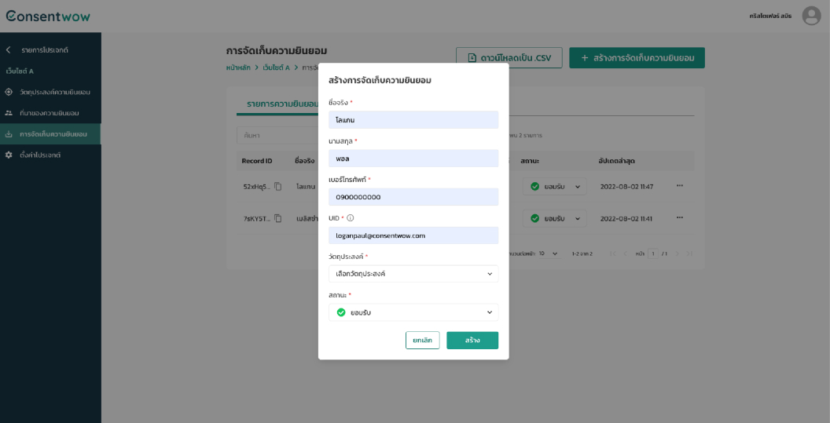Click the เบอร์โทรศัพท์ phone number field
The width and height of the screenshot is (830, 423).
tap(413, 197)
